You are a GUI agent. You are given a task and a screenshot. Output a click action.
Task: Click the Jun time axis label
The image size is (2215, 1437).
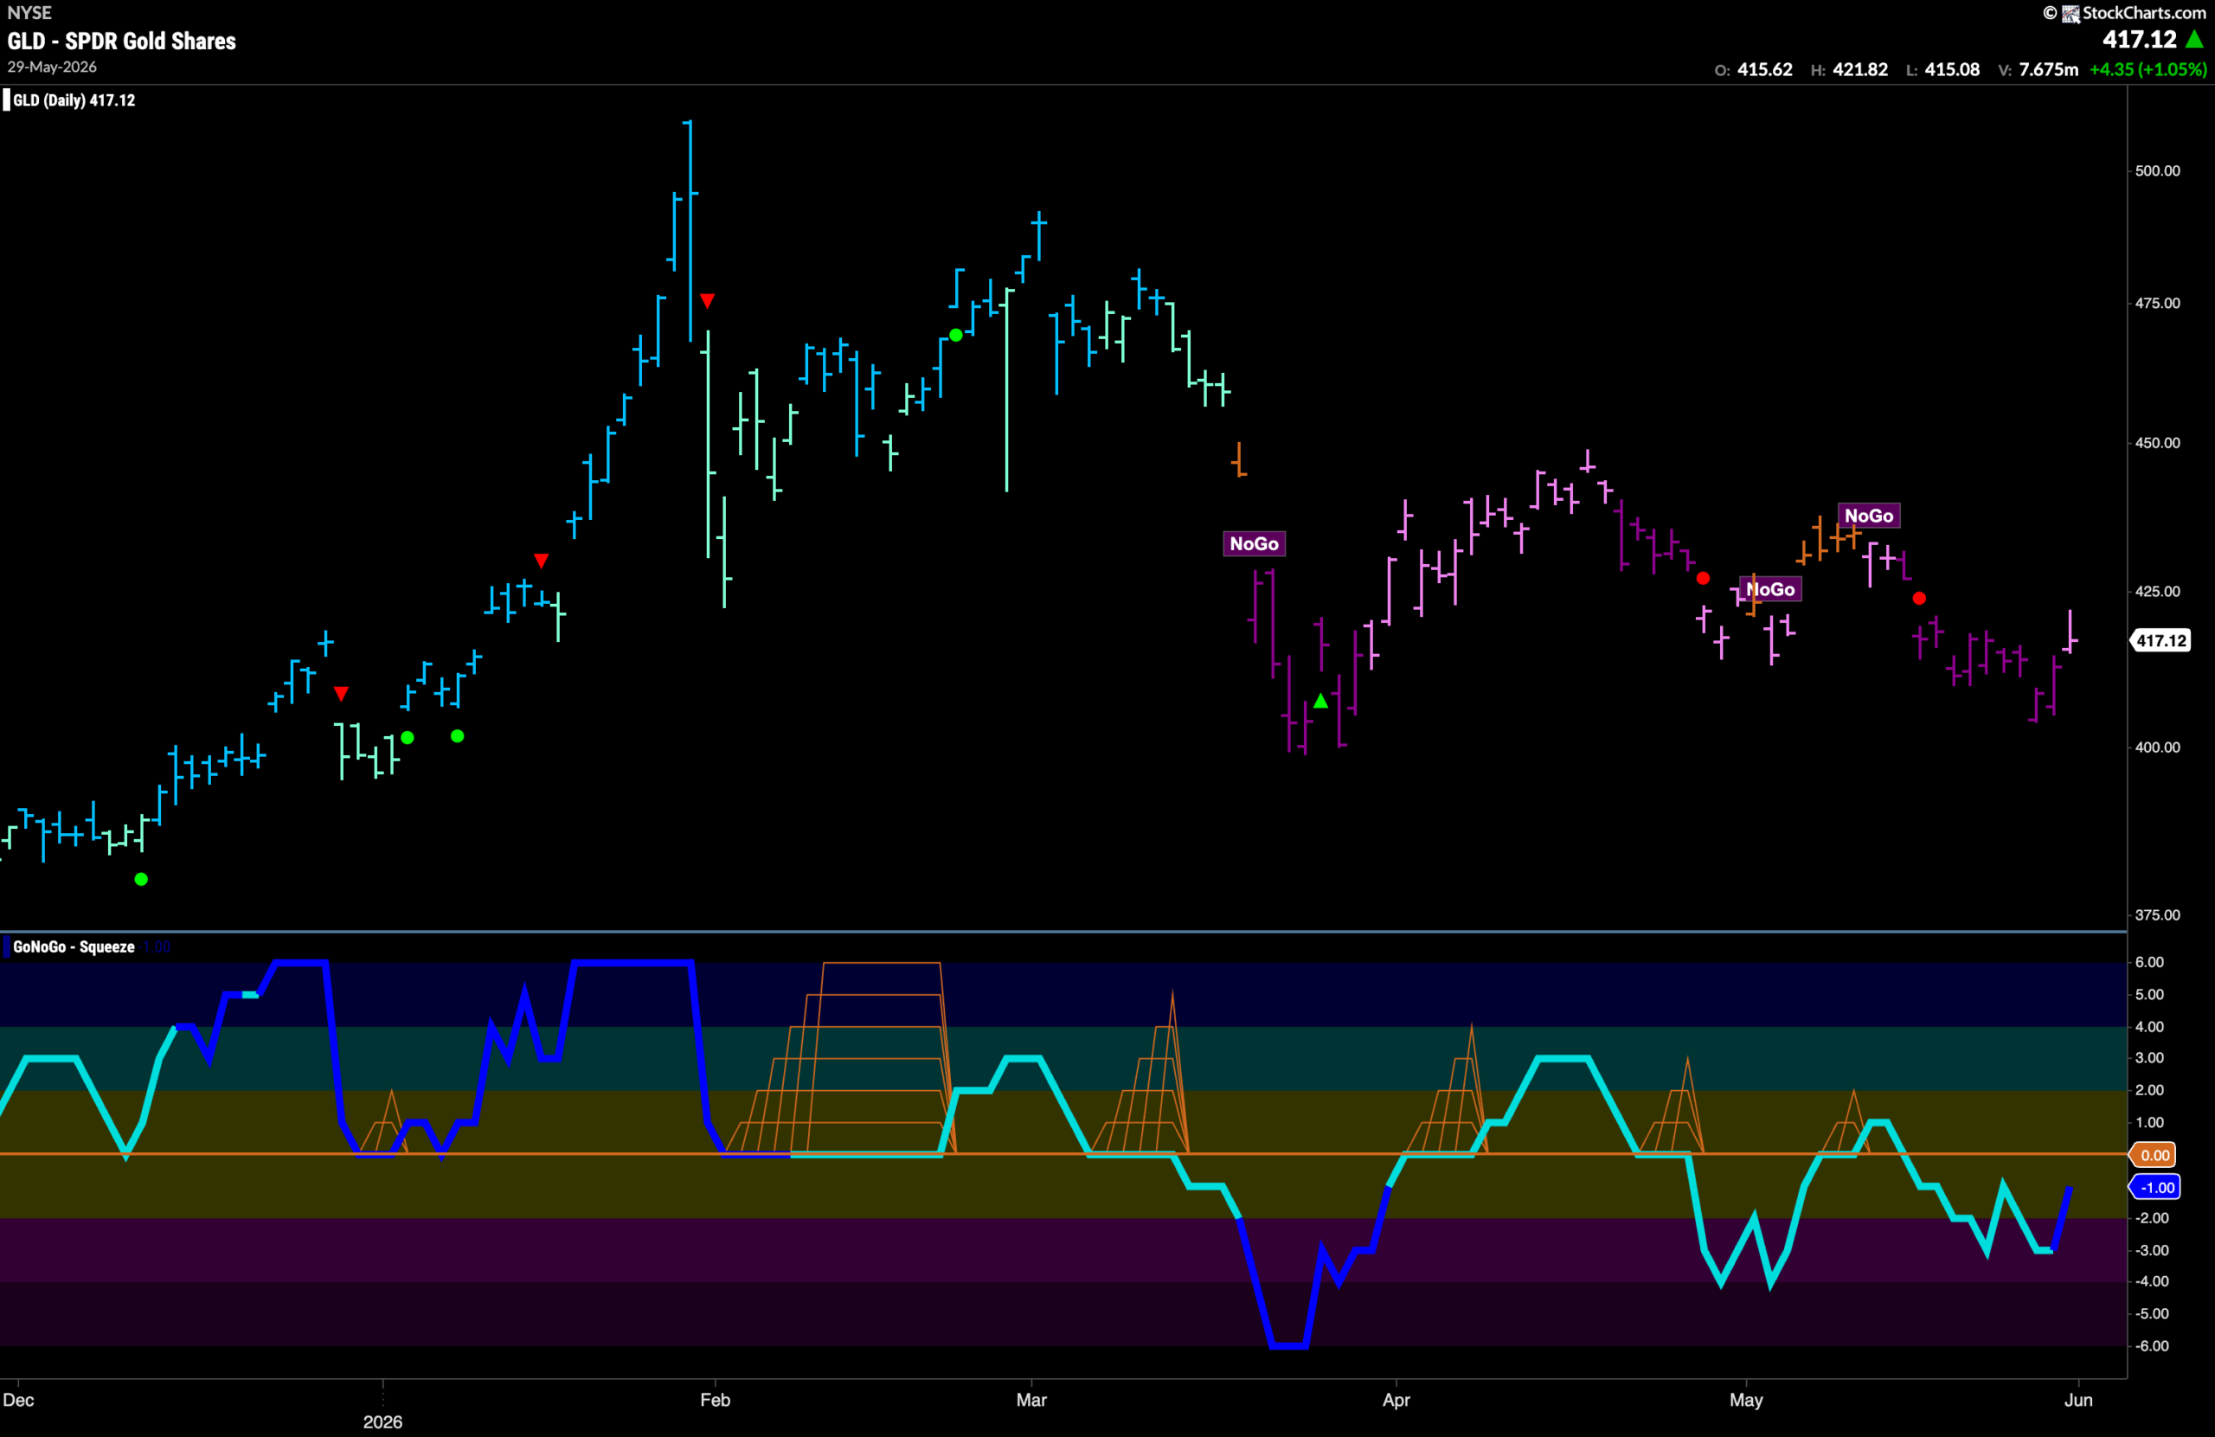(2078, 1400)
